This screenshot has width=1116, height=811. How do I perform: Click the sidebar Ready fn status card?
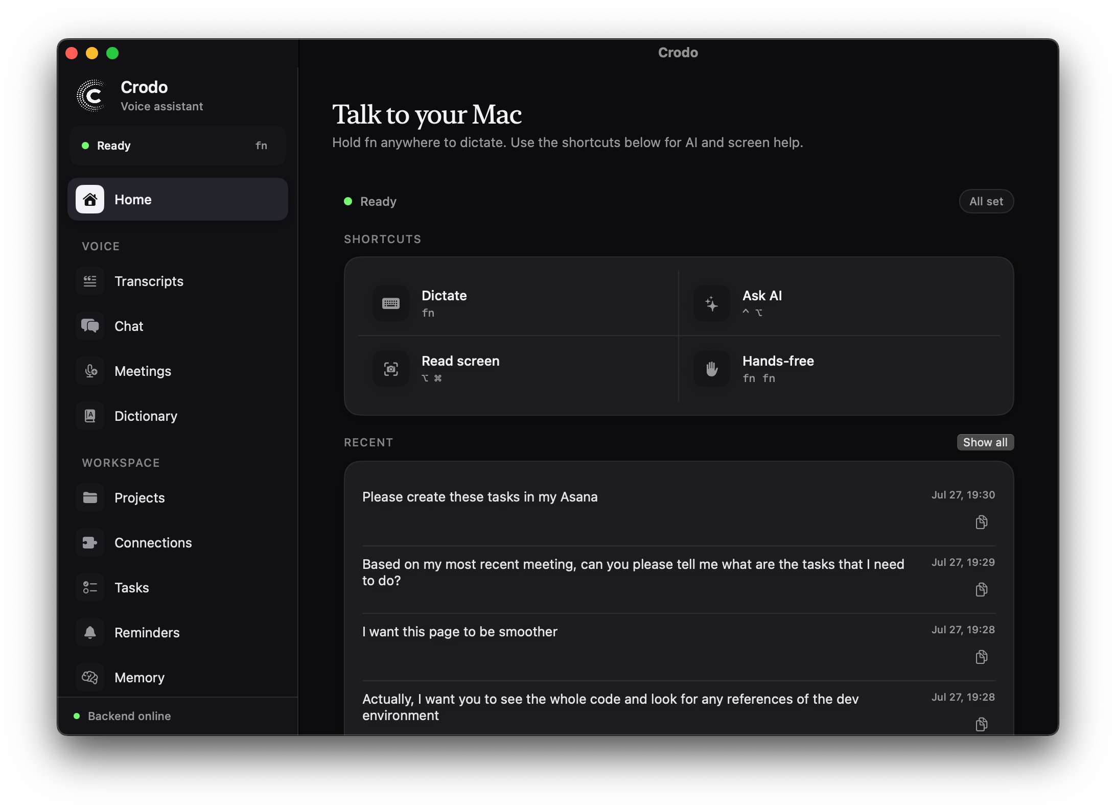coord(177,146)
